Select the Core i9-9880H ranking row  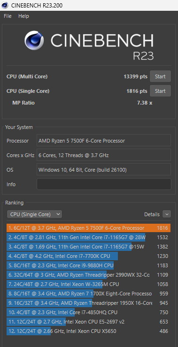[x=89, y=265]
